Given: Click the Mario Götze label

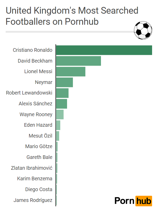Looking at the screenshot, I should 39,147.
